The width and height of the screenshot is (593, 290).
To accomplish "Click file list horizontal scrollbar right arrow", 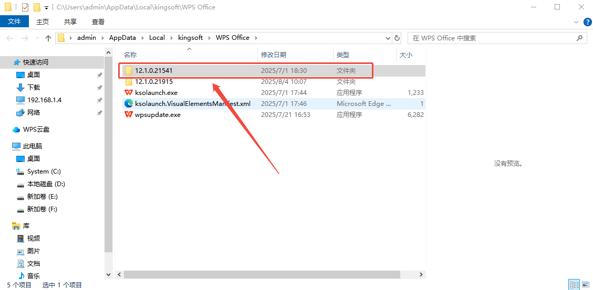I will [x=421, y=274].
